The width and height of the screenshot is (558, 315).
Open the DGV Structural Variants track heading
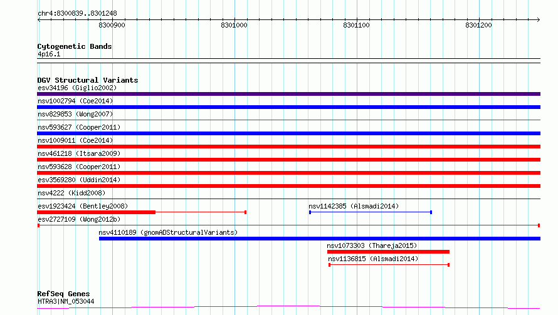click(x=88, y=80)
